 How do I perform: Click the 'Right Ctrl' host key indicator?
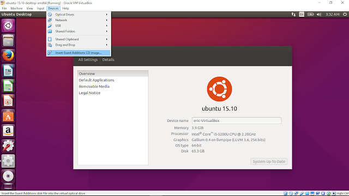[342, 193]
